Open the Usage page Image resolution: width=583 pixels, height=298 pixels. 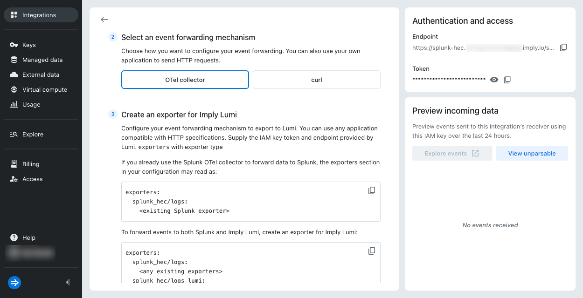click(x=41, y=104)
